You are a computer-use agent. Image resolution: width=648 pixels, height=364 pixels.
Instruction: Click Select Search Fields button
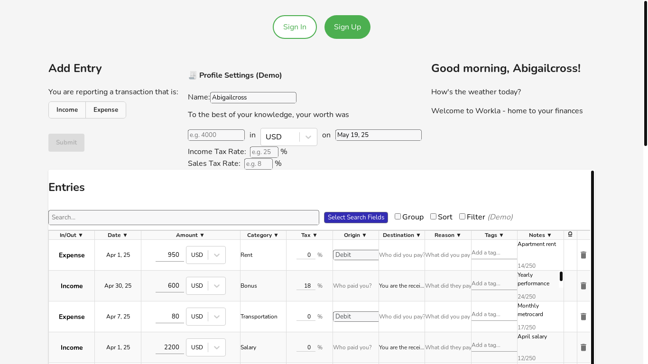tap(356, 218)
